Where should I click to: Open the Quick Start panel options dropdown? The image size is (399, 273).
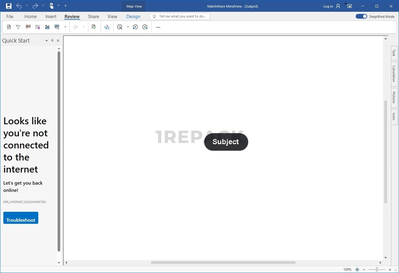pos(46,41)
